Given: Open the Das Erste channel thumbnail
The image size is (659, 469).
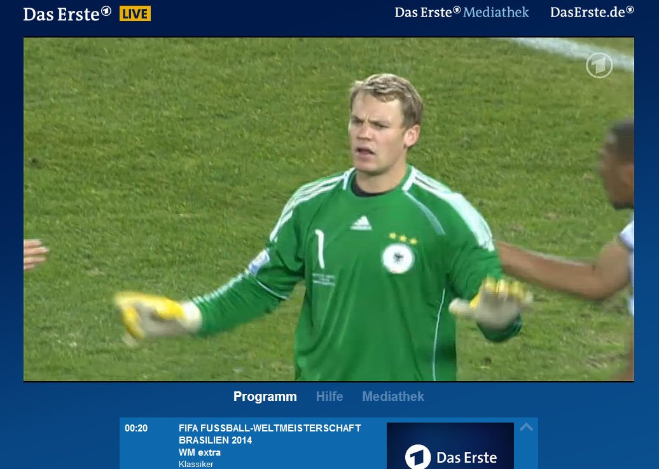Looking at the screenshot, I should (x=450, y=446).
